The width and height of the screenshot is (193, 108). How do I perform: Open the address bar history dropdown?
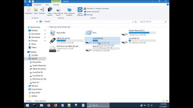pos(133,22)
